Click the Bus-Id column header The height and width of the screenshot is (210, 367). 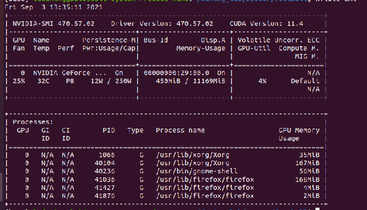click(156, 40)
